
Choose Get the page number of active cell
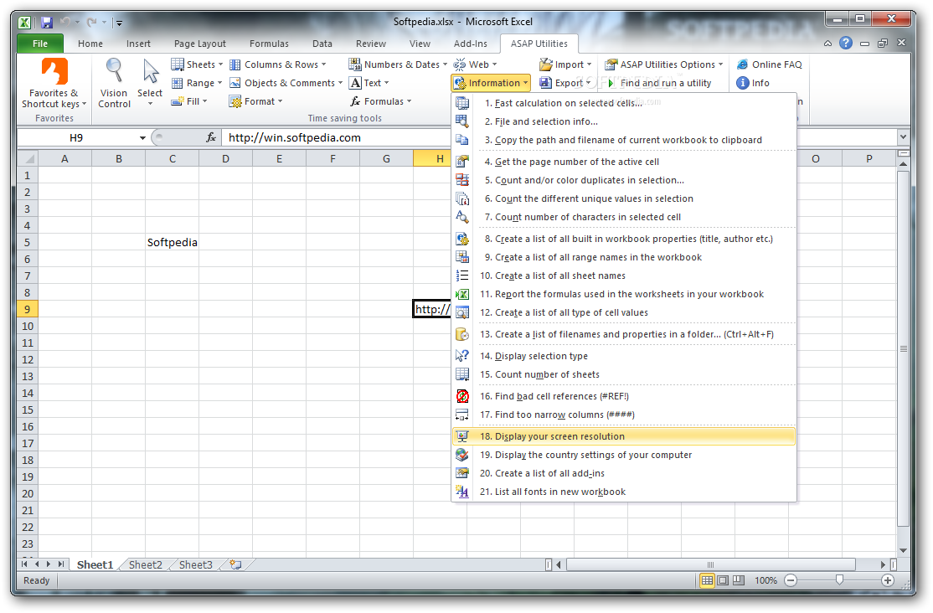(624, 162)
